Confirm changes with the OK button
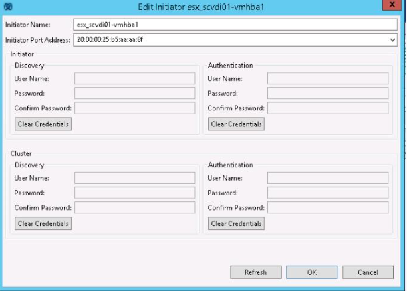 tap(311, 272)
